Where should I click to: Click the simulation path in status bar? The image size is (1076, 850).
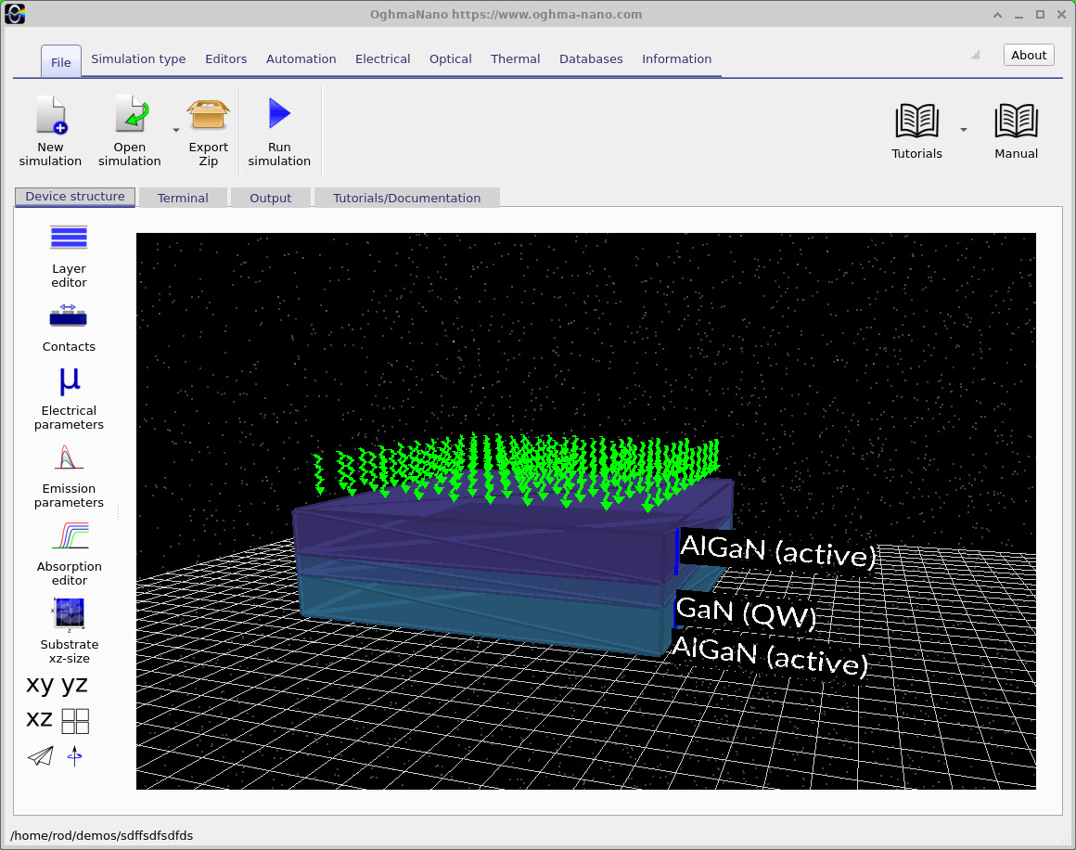tap(101, 835)
